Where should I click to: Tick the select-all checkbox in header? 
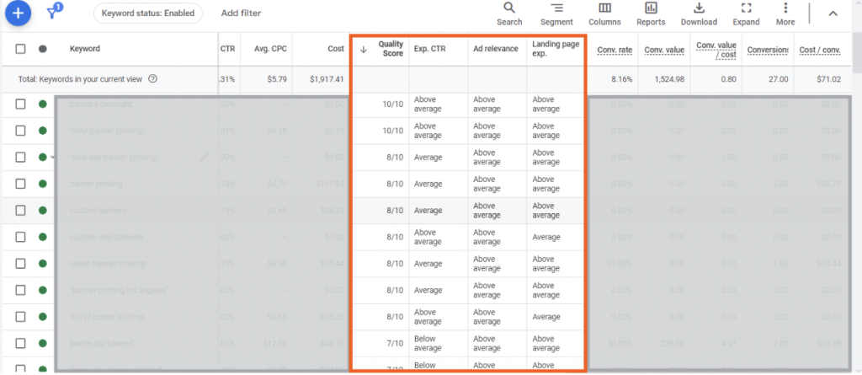[x=20, y=50]
